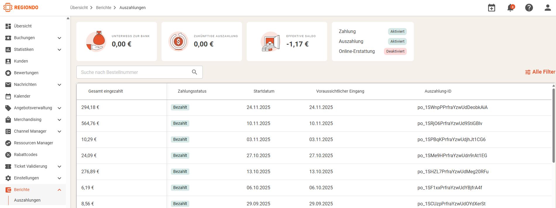The image size is (556, 208).
Task: Expand the Merchandising submenu chevron
Action: [59, 120]
